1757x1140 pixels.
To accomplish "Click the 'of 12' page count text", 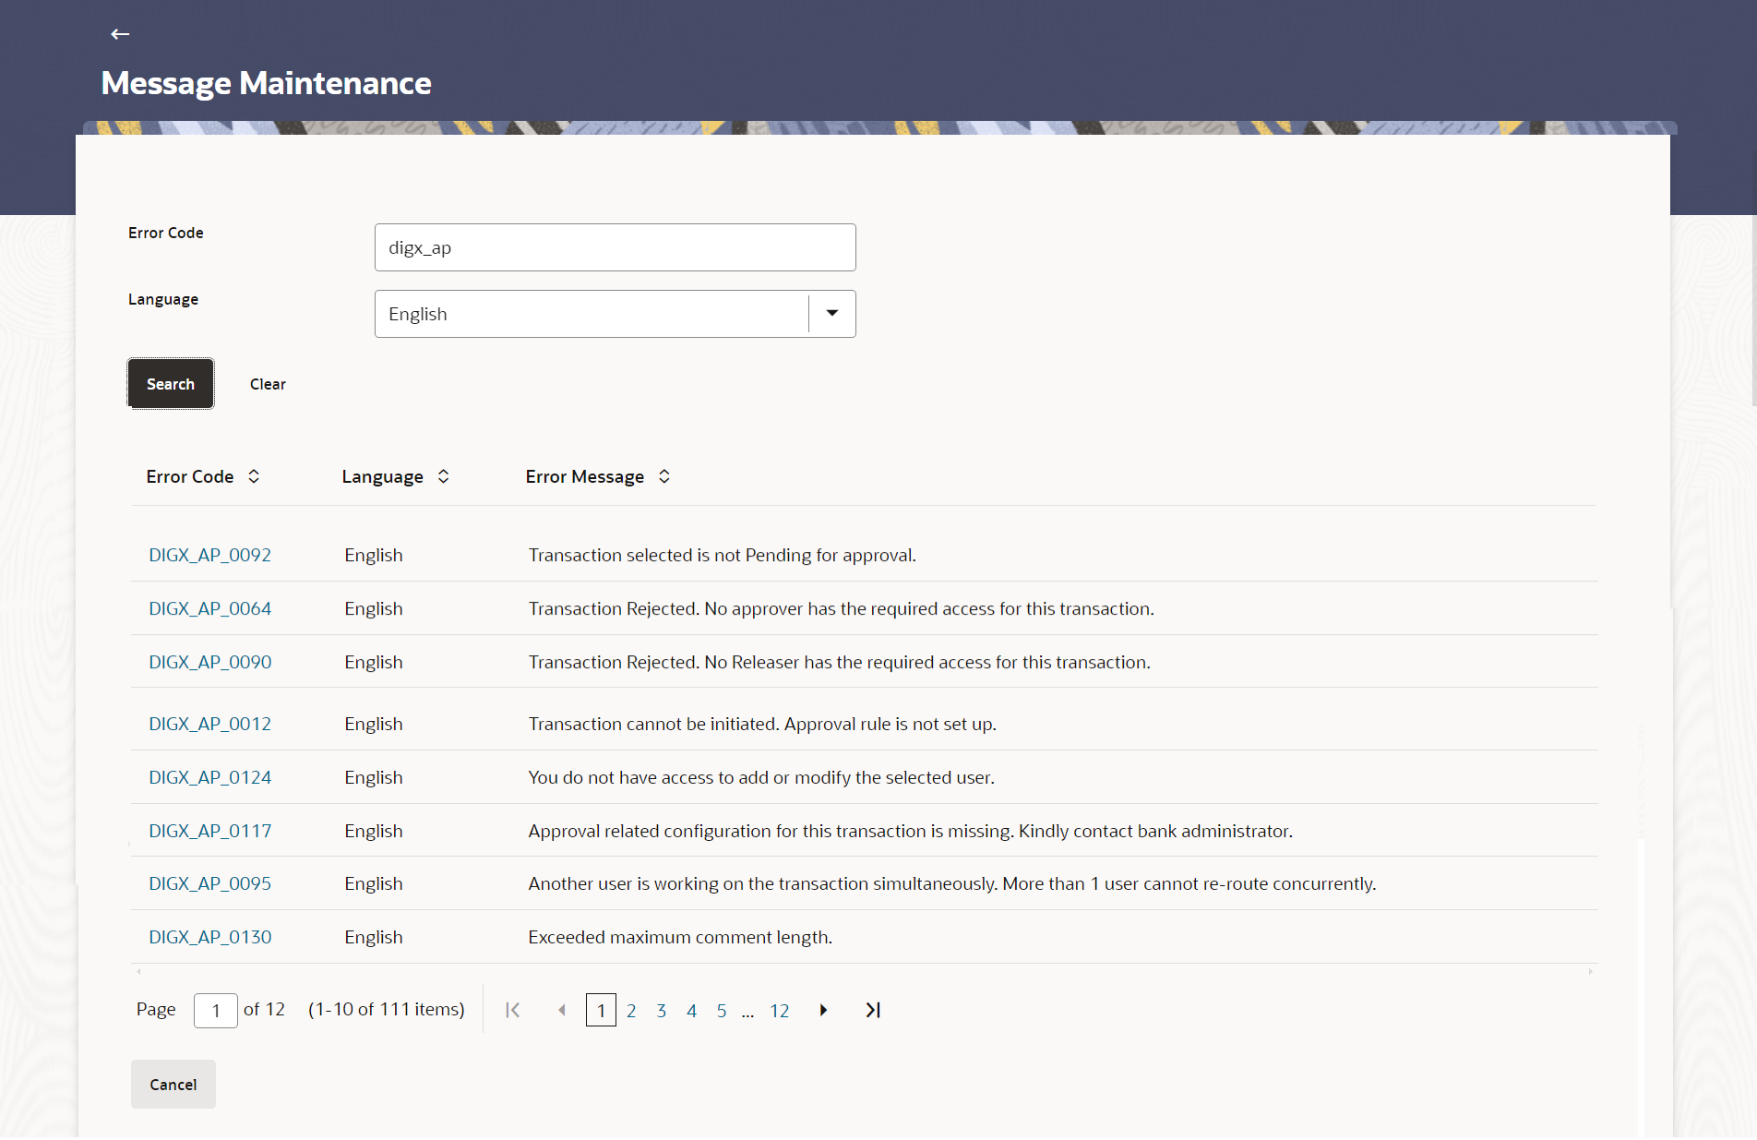I will [x=264, y=1009].
